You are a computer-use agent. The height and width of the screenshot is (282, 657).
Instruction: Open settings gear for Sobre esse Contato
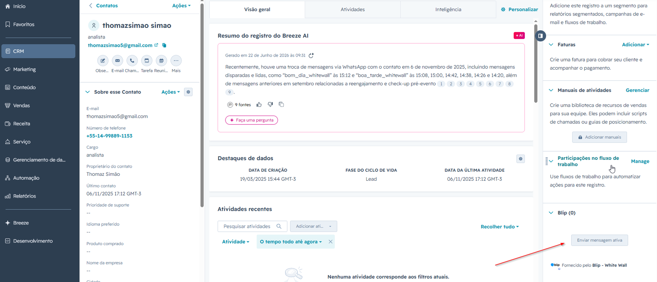pyautogui.click(x=188, y=92)
